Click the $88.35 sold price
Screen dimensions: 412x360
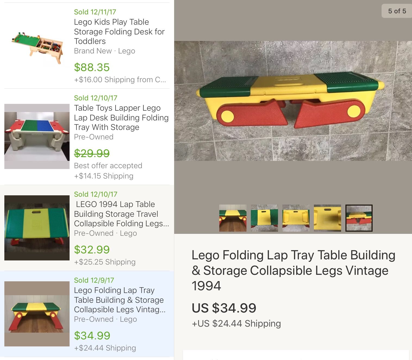[92, 67]
